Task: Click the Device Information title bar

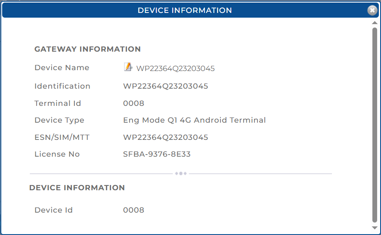Action: click(x=185, y=10)
